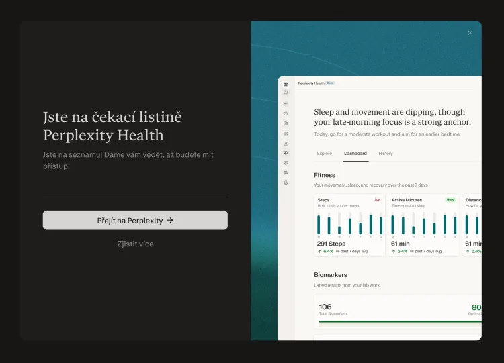
Task: Click the plus icon in the sidebar
Action: (286, 104)
